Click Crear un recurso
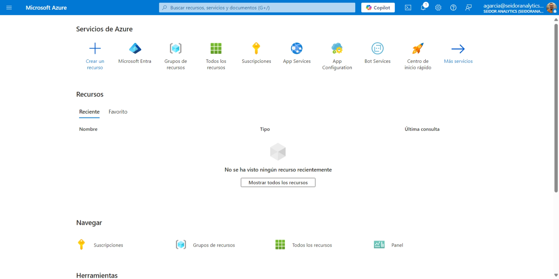The image size is (559, 279). point(95,56)
